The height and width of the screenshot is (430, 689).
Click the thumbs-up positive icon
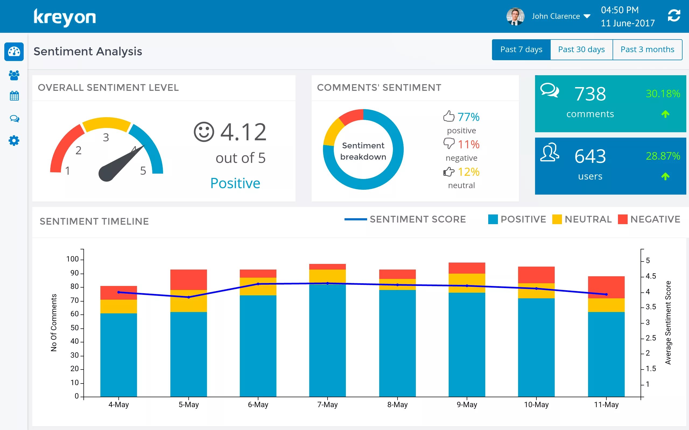pos(449,116)
